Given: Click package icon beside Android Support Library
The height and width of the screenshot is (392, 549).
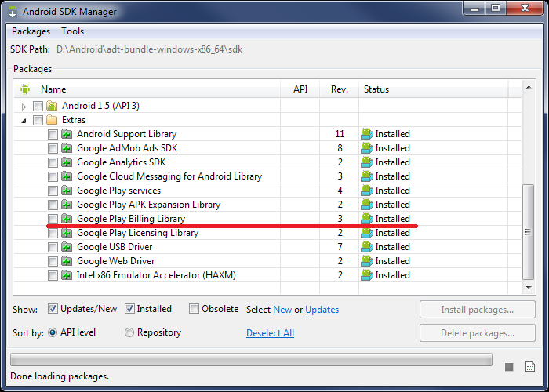Looking at the screenshot, I should [x=67, y=134].
